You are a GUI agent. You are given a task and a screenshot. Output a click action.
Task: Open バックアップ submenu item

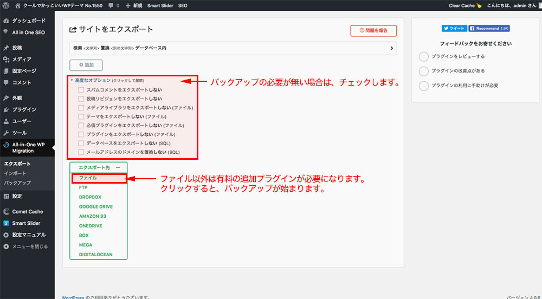(17, 183)
